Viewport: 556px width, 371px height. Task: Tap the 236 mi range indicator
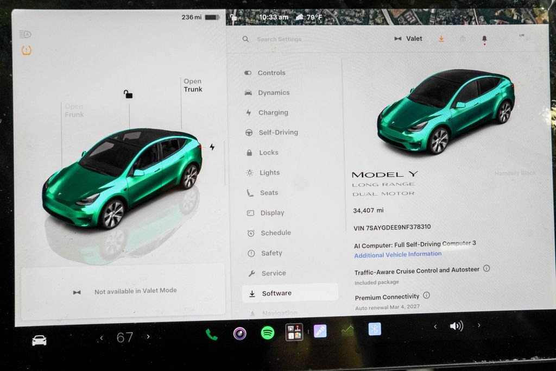(192, 17)
